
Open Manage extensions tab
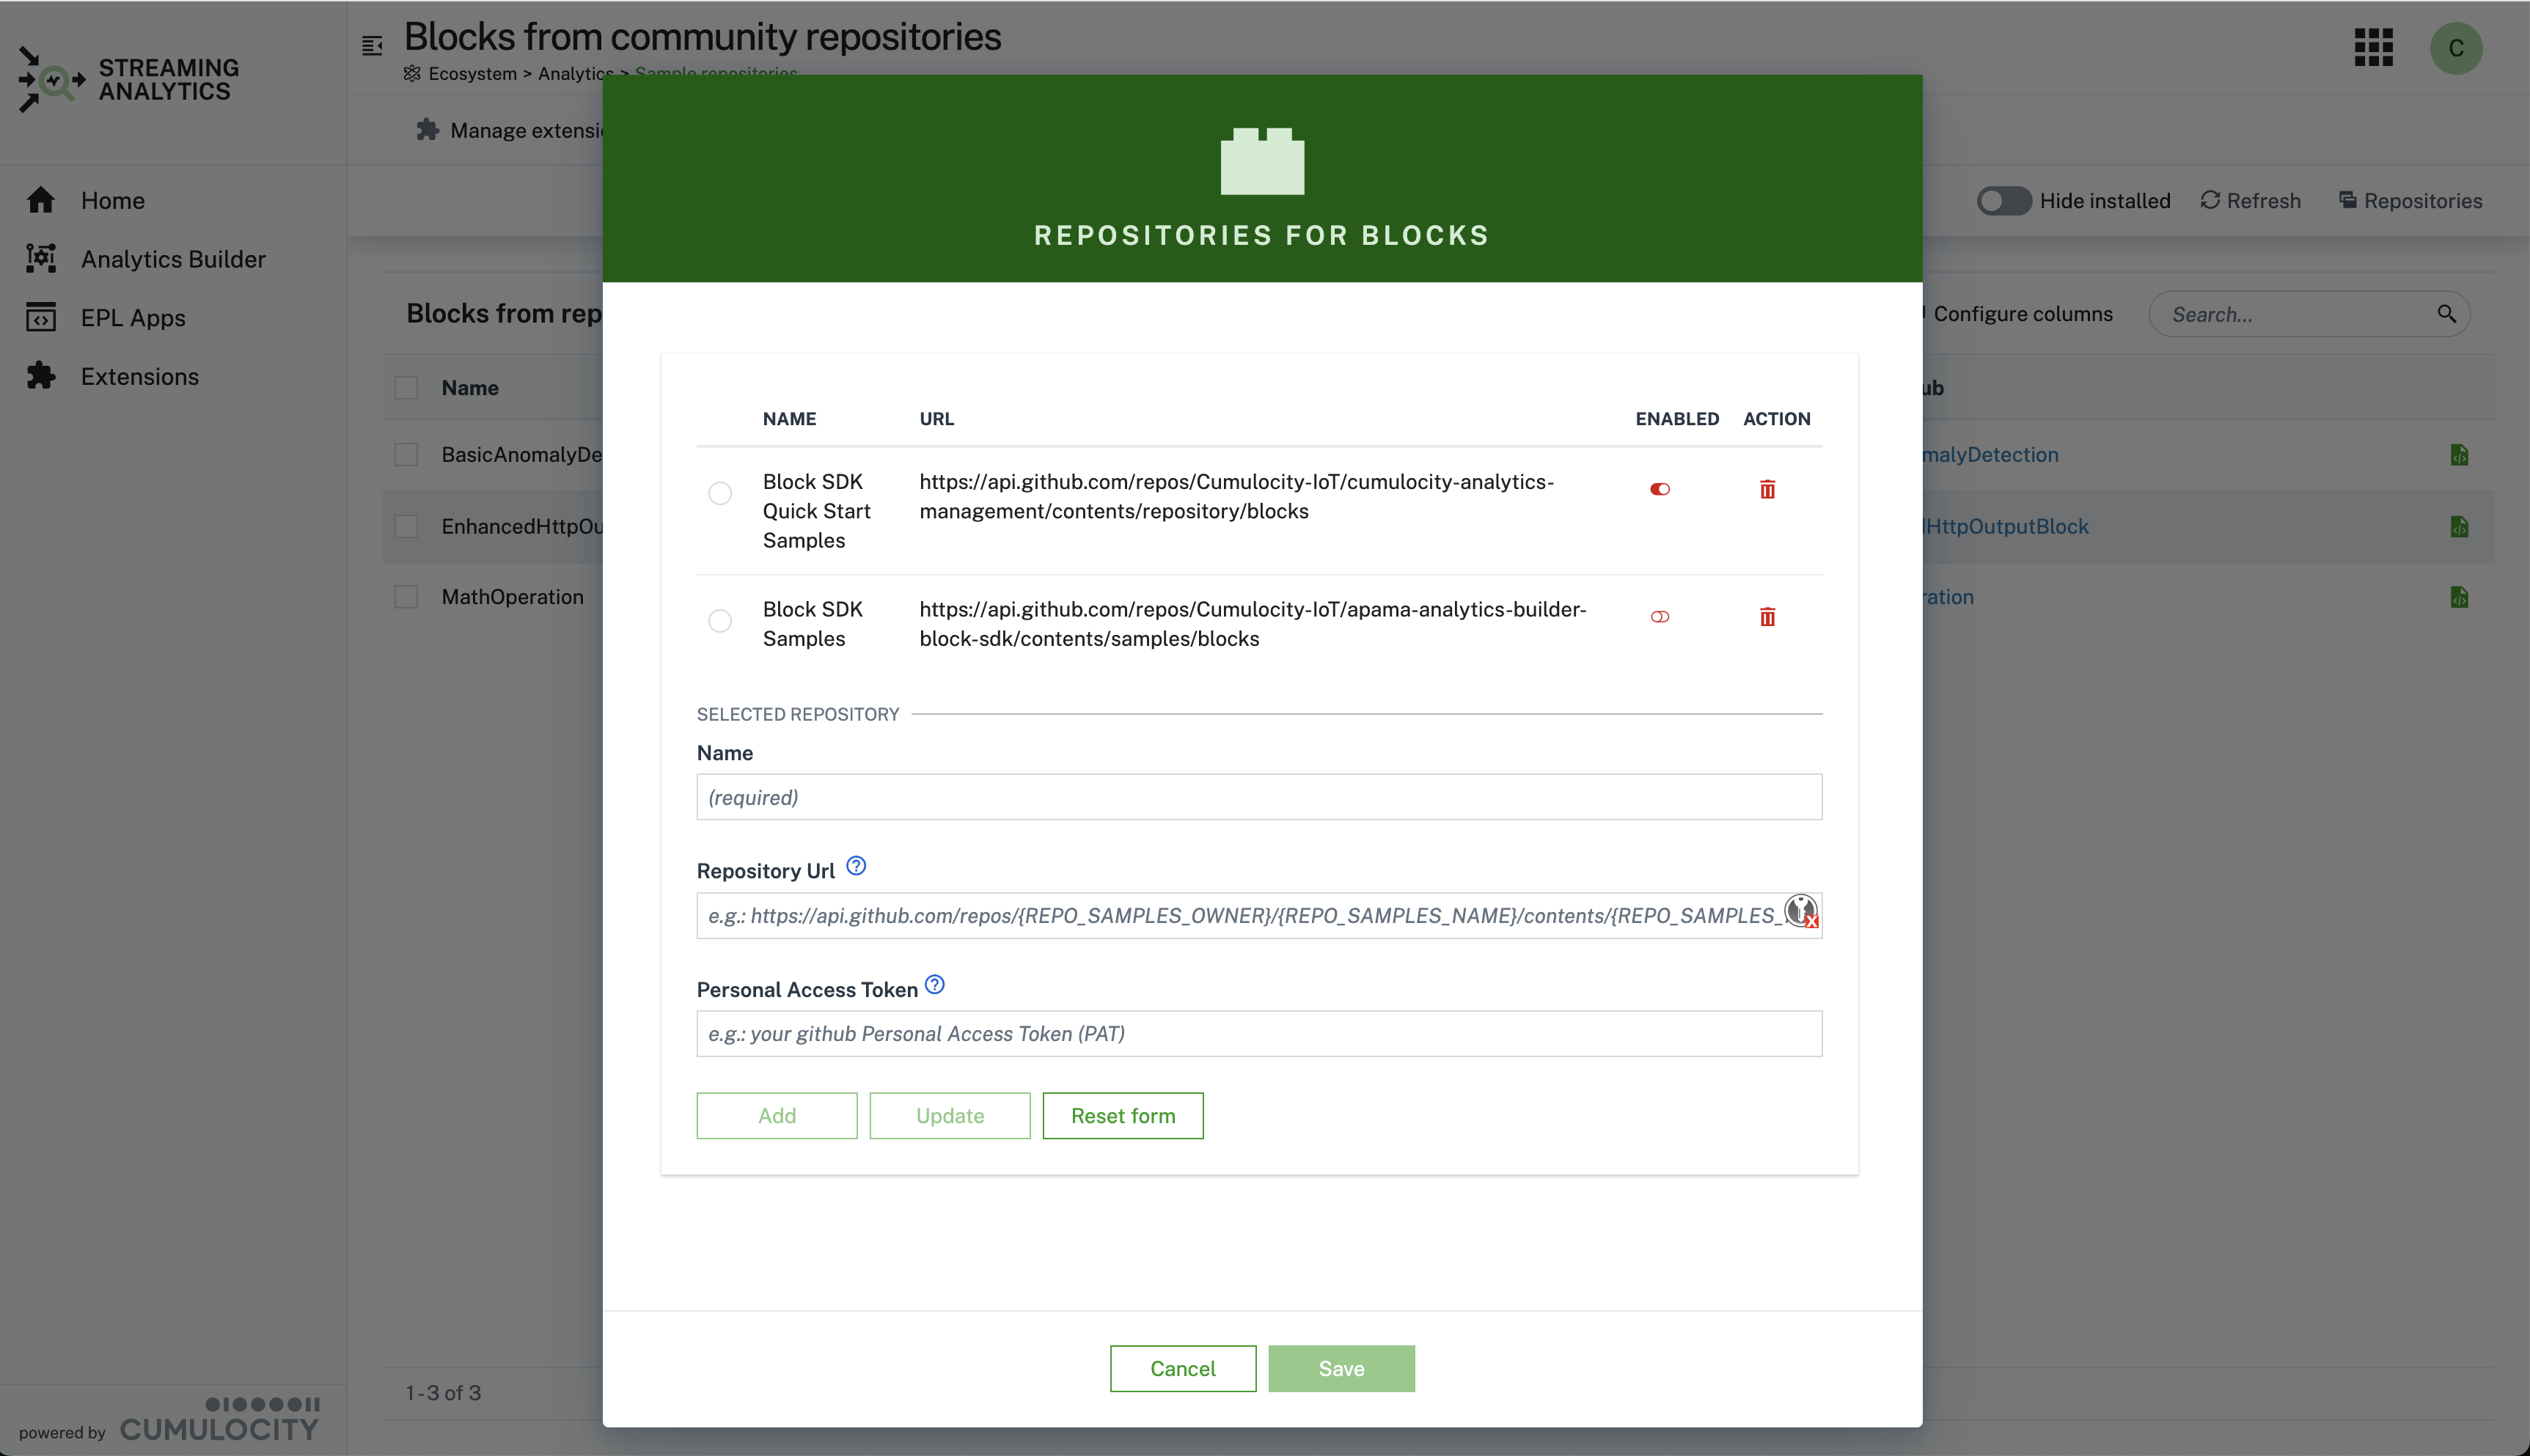click(x=509, y=130)
